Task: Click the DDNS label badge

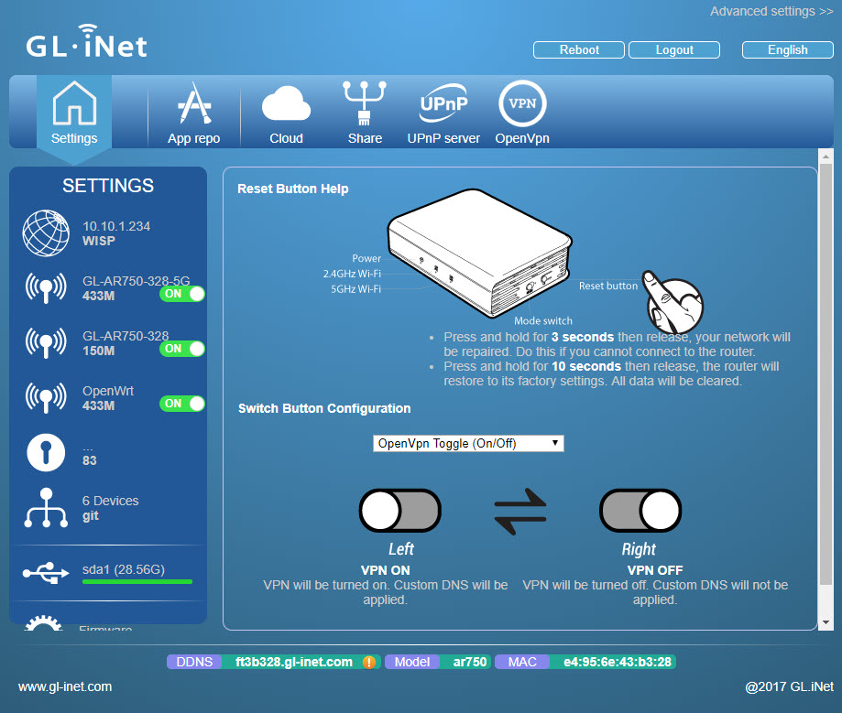Action: pos(194,662)
